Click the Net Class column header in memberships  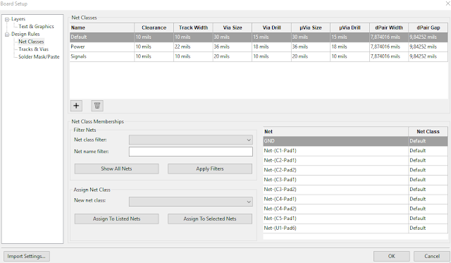pyautogui.click(x=428, y=131)
